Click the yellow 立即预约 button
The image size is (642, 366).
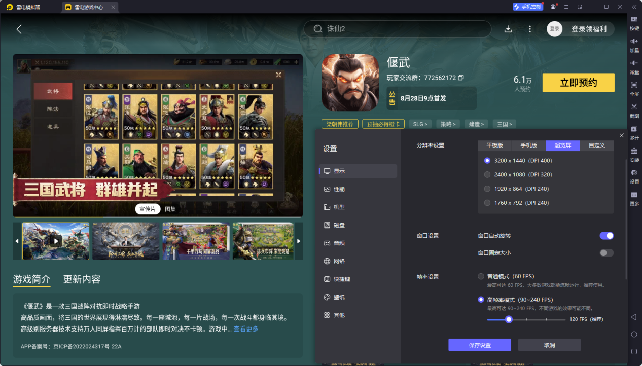579,83
